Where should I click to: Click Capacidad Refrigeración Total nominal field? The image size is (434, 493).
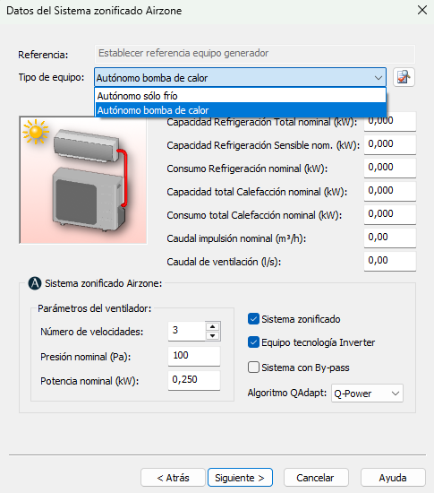pyautogui.click(x=390, y=122)
